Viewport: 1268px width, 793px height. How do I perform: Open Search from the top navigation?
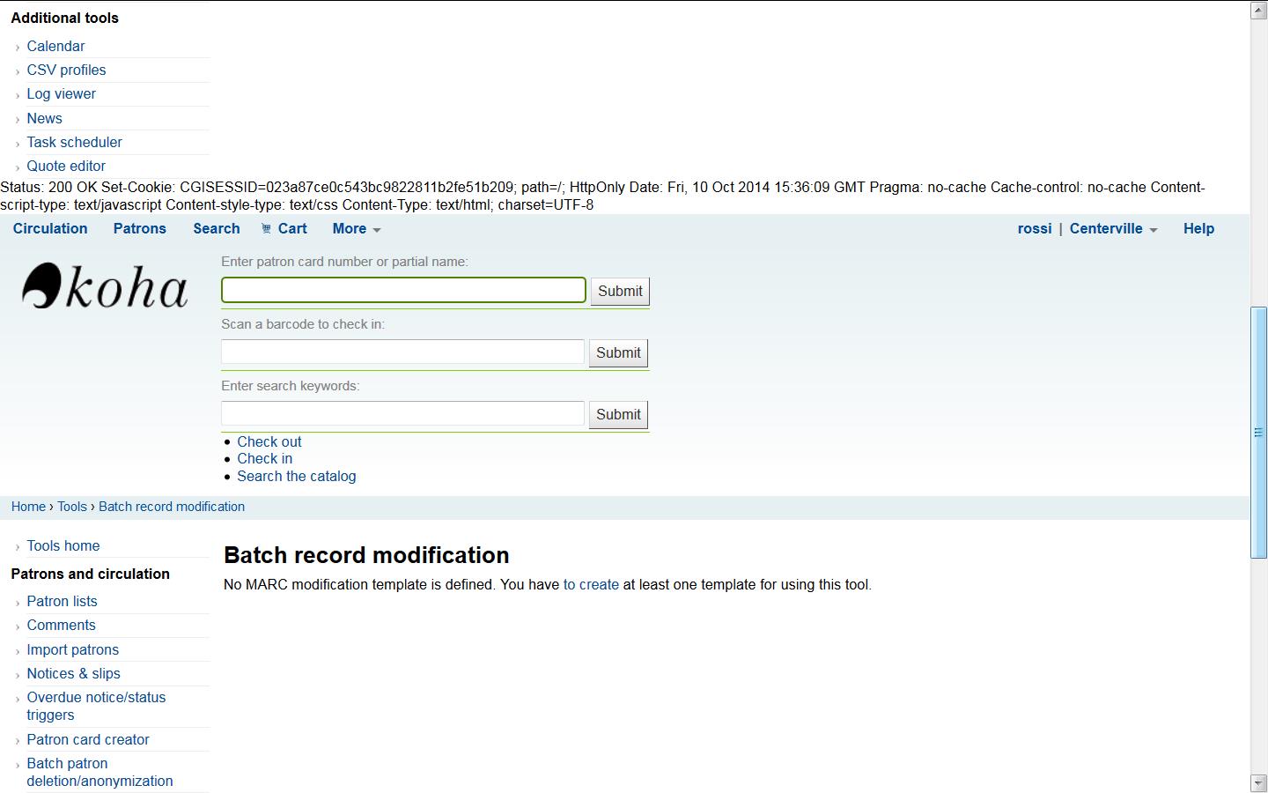click(217, 228)
